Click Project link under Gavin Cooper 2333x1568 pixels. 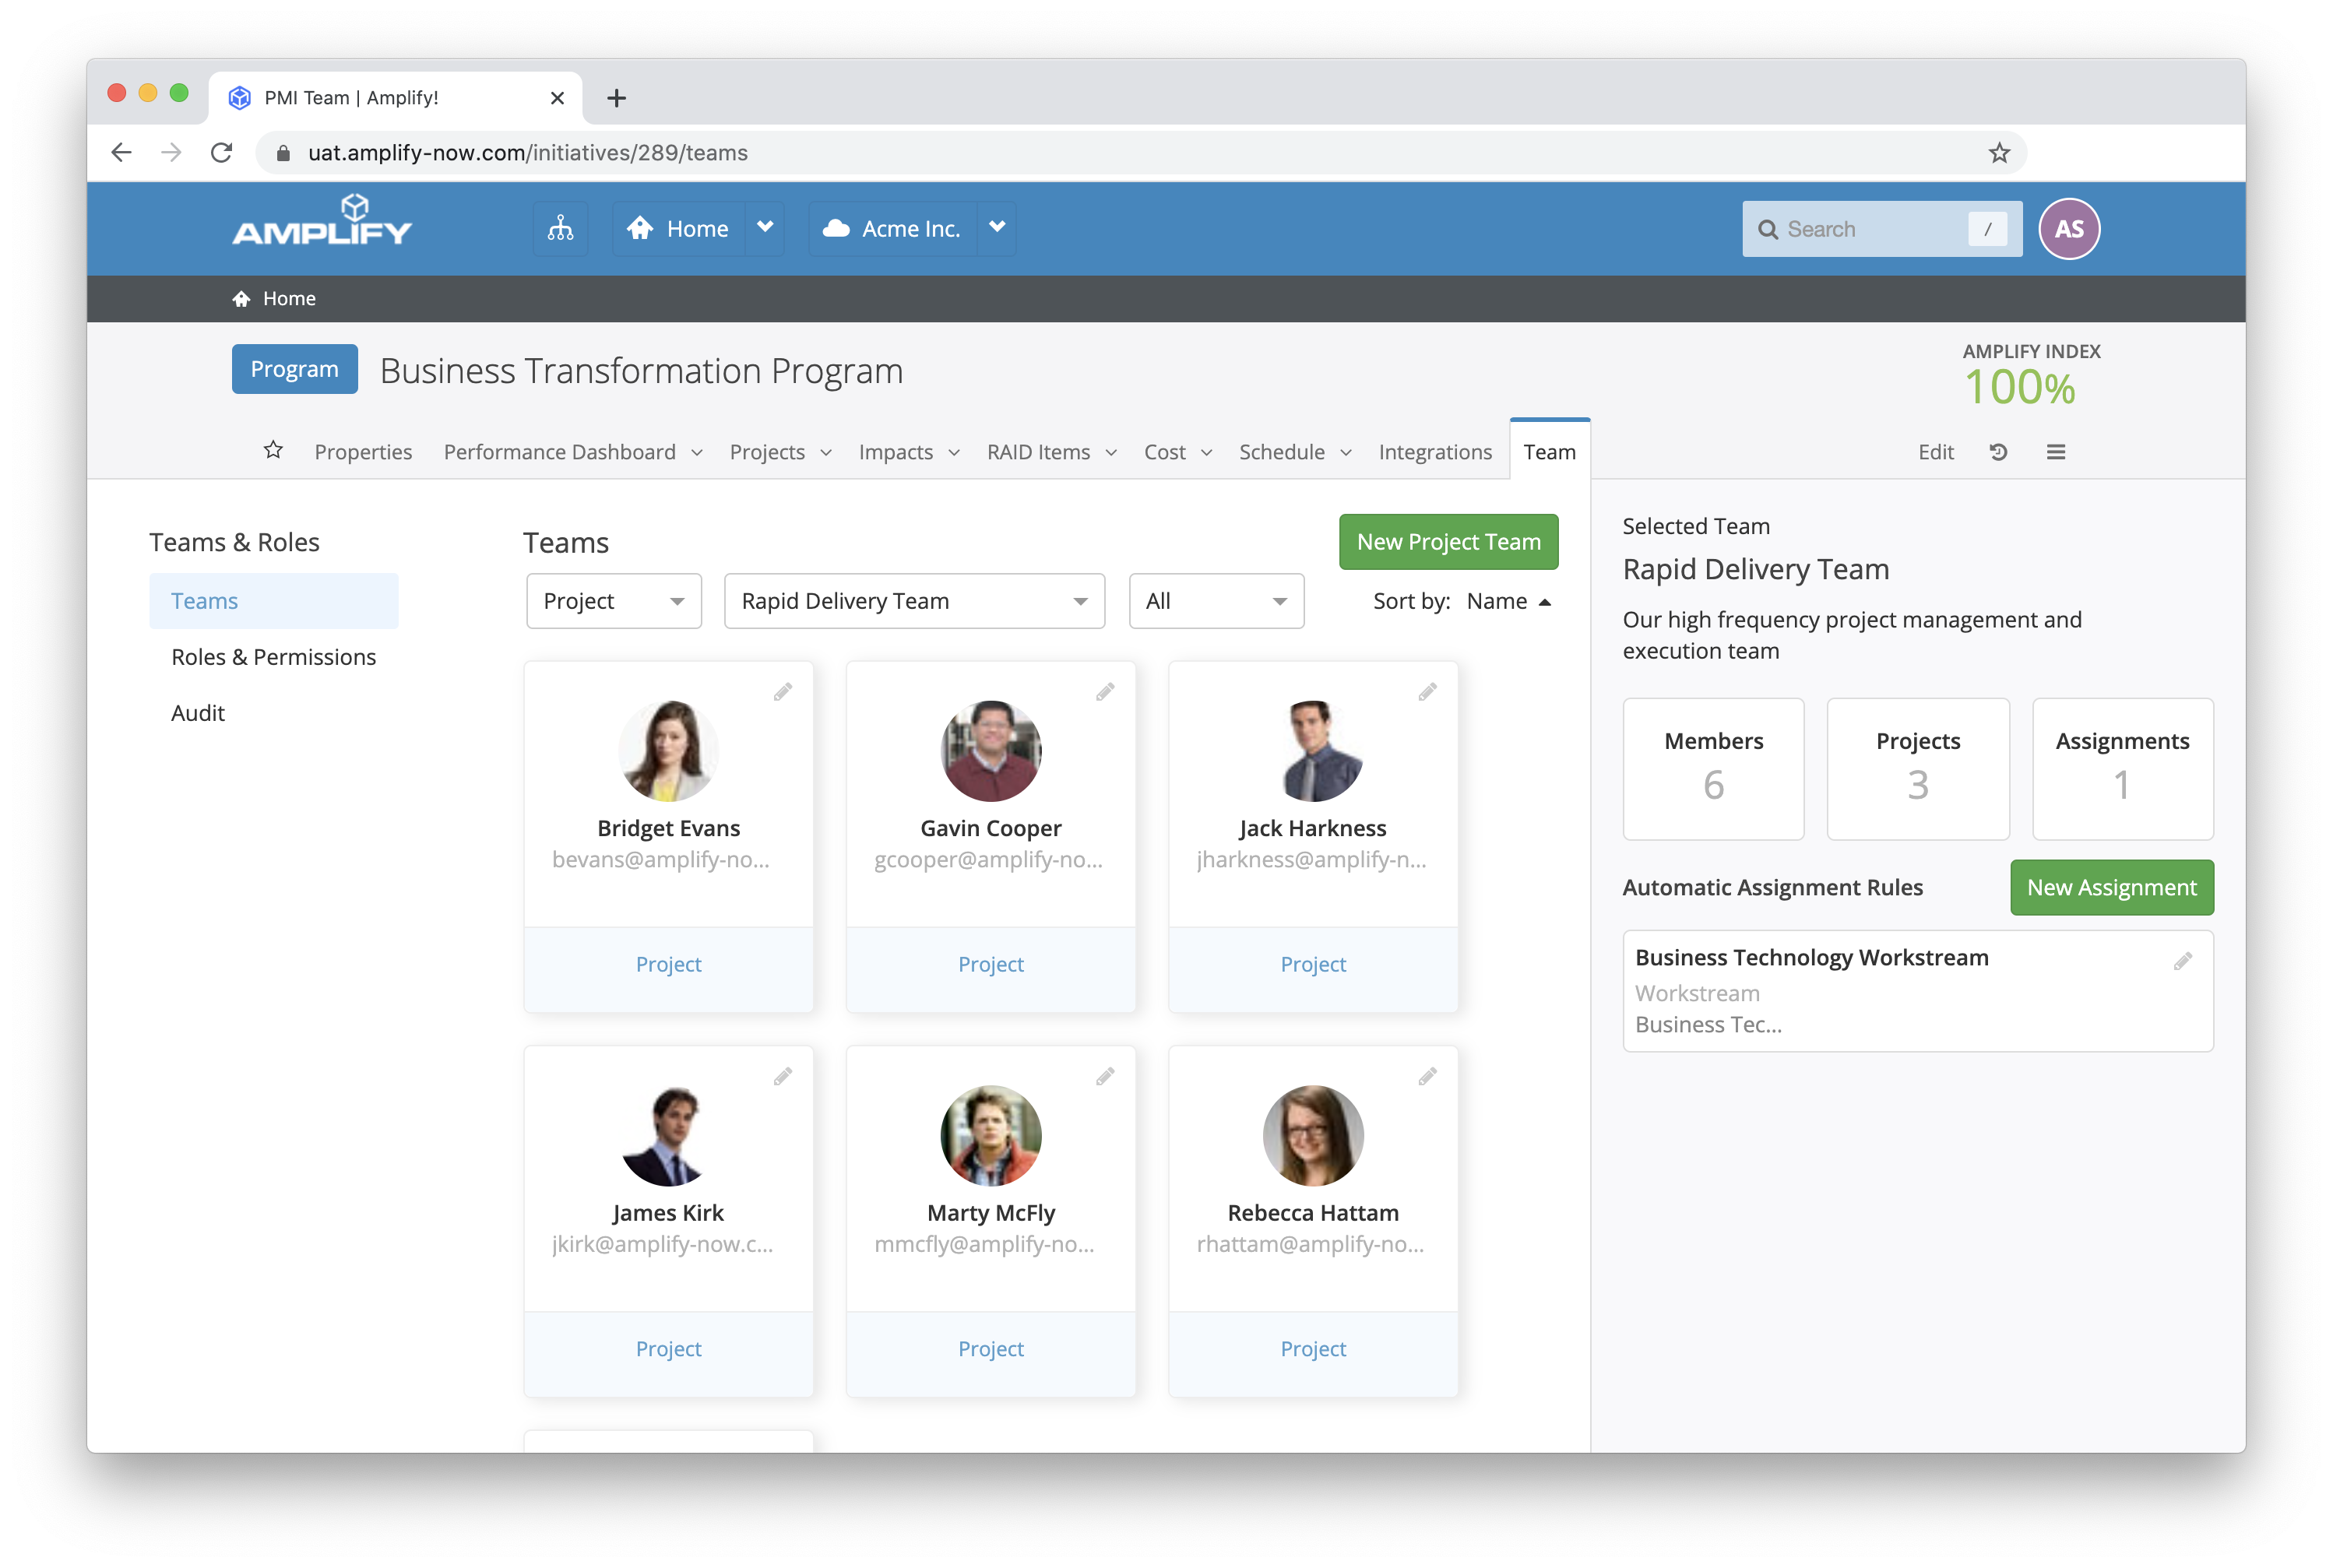click(x=990, y=964)
